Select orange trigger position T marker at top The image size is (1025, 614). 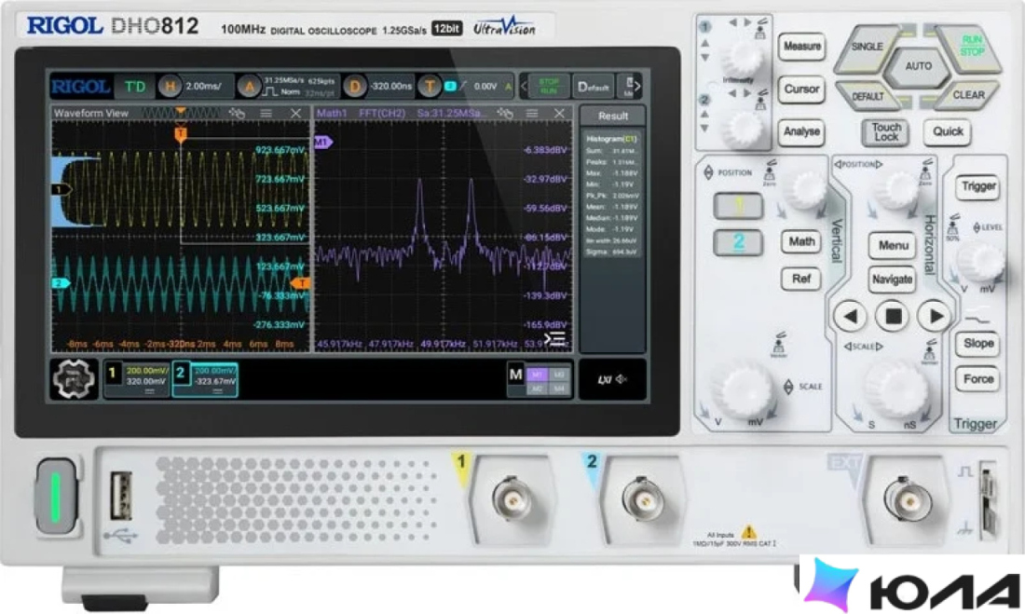click(x=181, y=133)
